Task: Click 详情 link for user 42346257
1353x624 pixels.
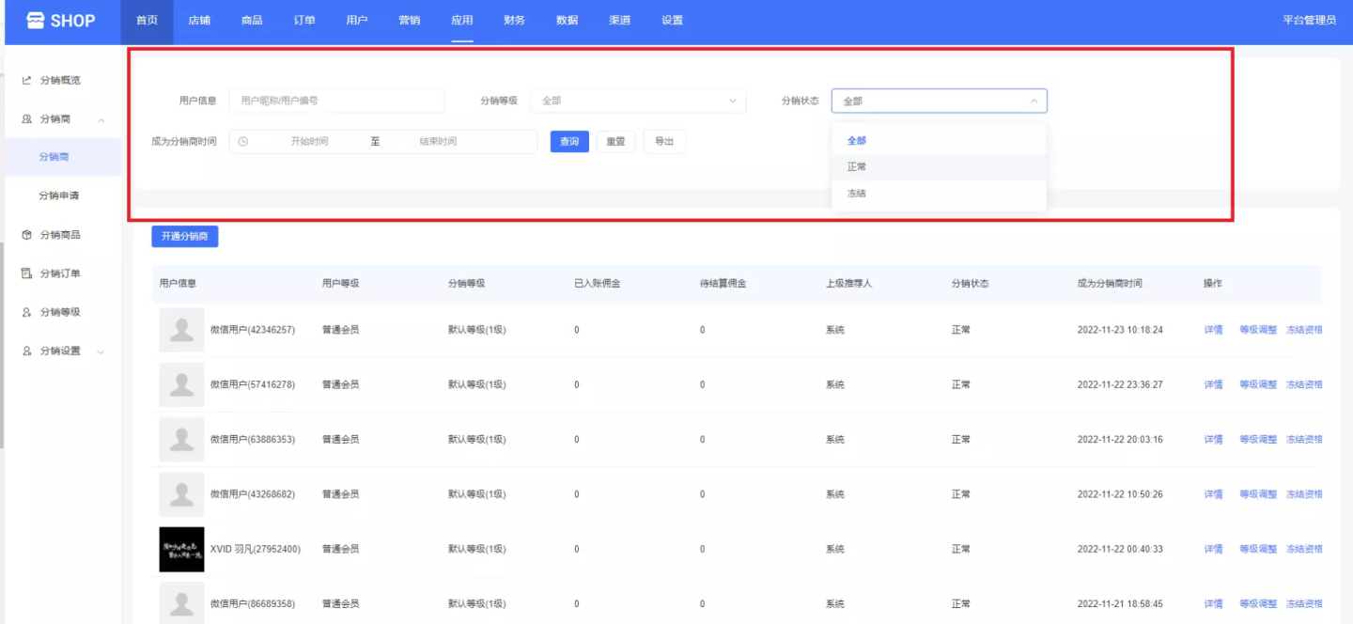Action: point(1213,330)
